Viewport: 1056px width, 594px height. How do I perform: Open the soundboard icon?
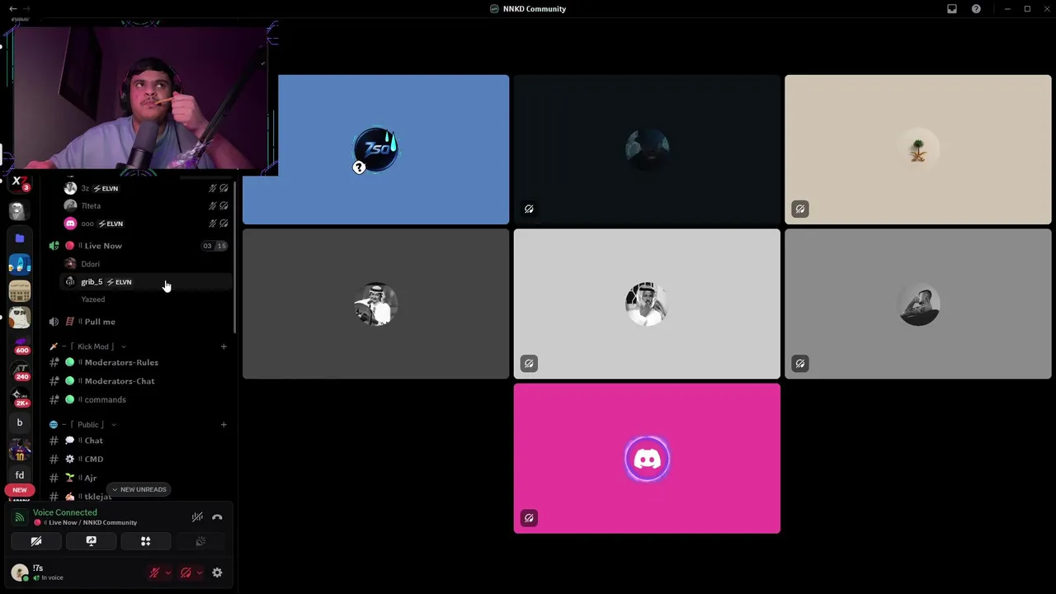(200, 541)
